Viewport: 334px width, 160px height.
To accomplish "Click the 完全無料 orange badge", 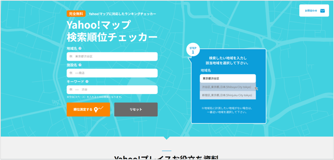I will click(x=76, y=14).
